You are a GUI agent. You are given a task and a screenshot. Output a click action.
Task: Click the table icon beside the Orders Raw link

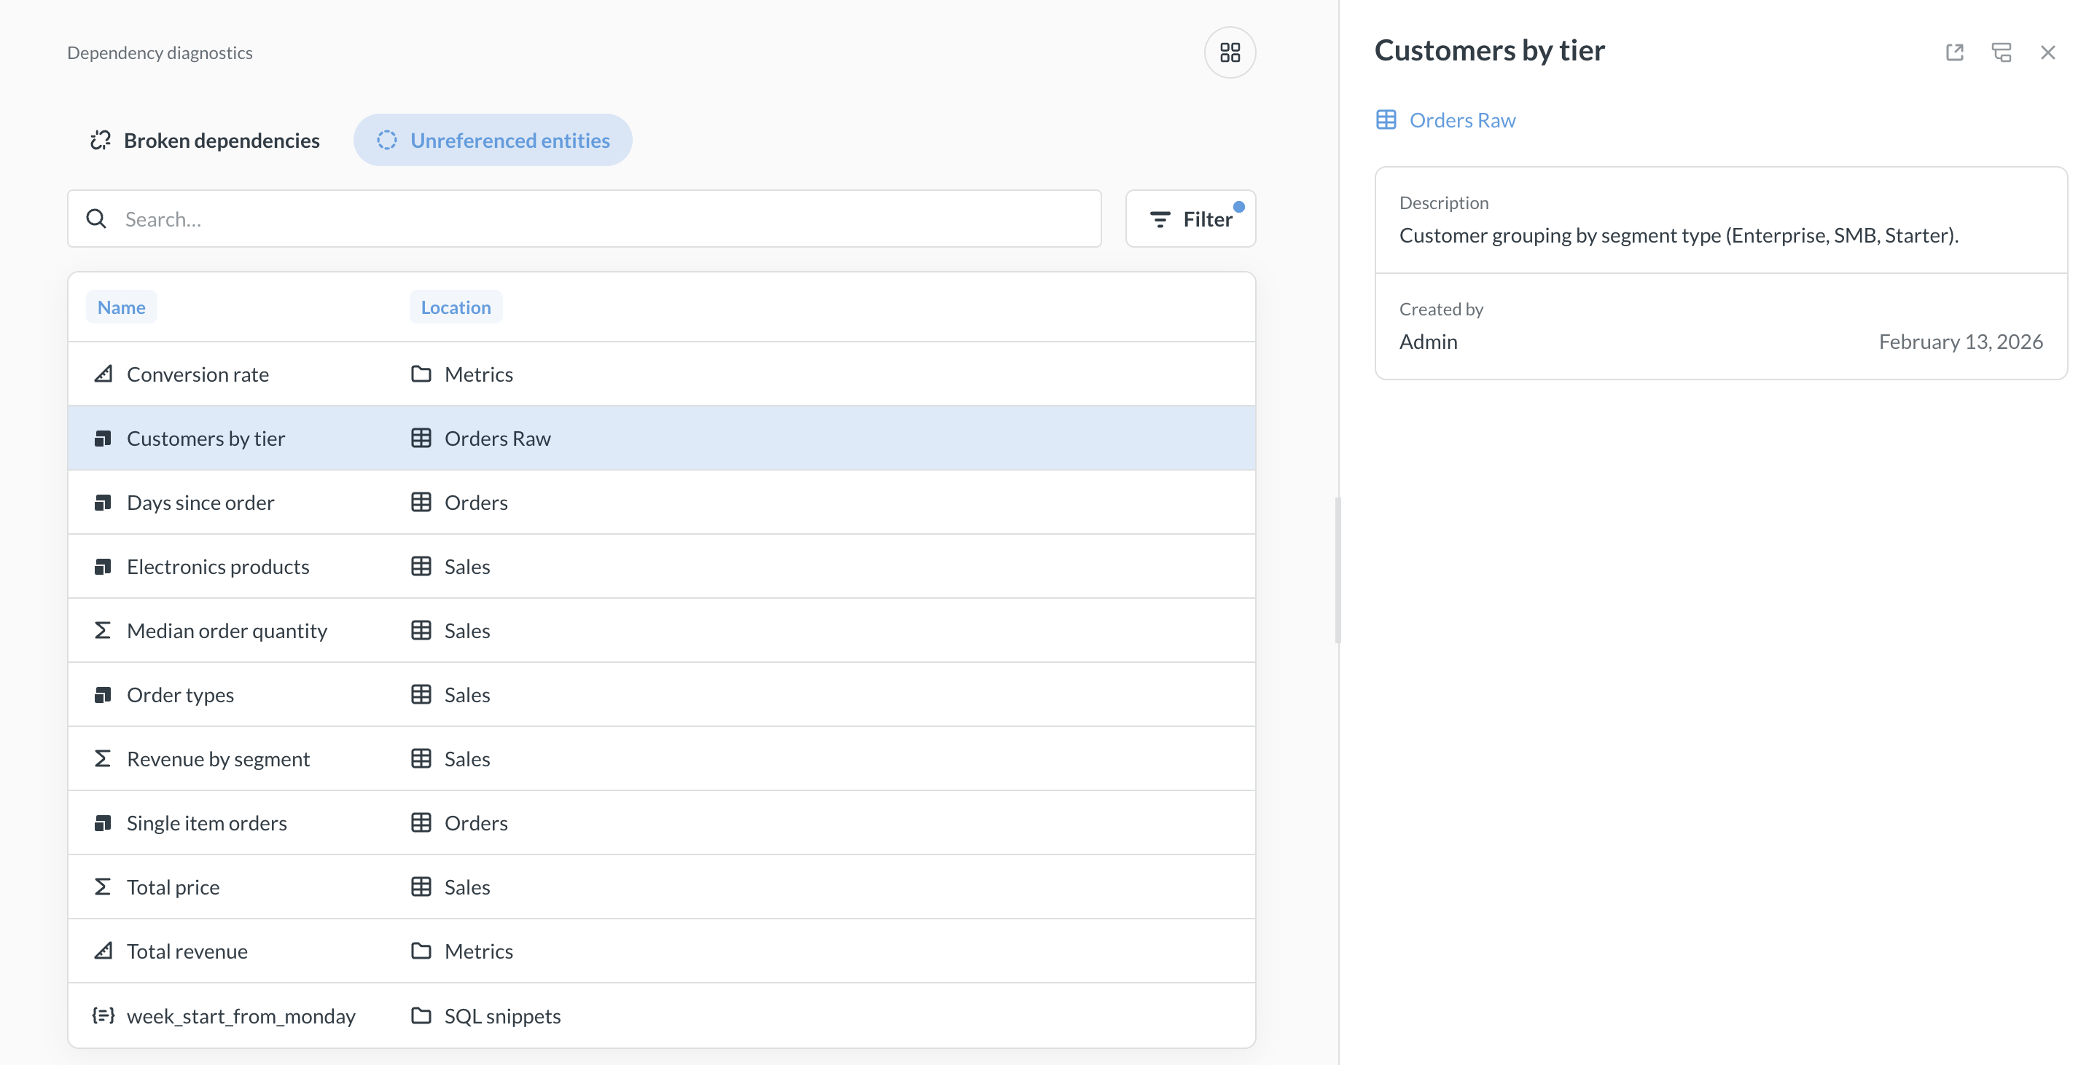[1386, 120]
